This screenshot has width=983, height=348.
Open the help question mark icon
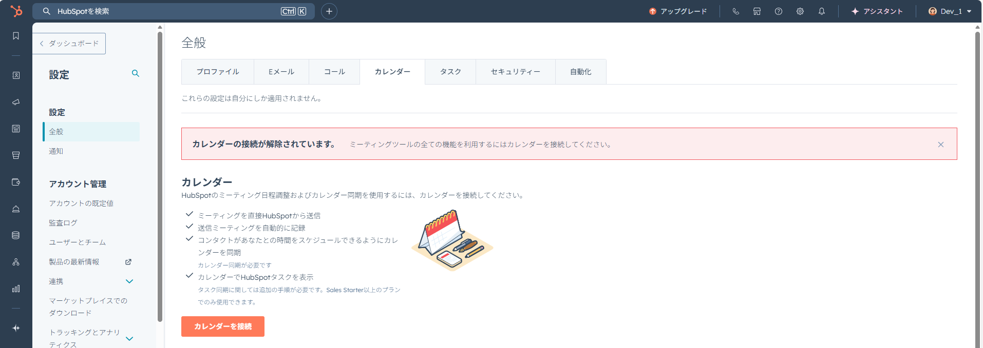pyautogui.click(x=779, y=11)
